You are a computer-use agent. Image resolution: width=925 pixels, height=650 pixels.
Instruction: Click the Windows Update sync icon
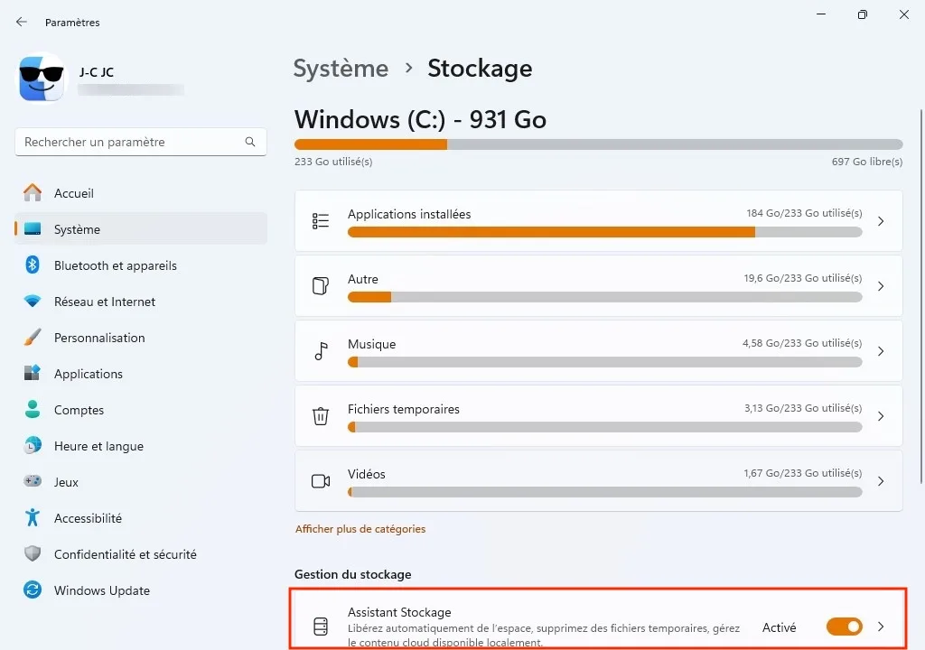coord(33,590)
